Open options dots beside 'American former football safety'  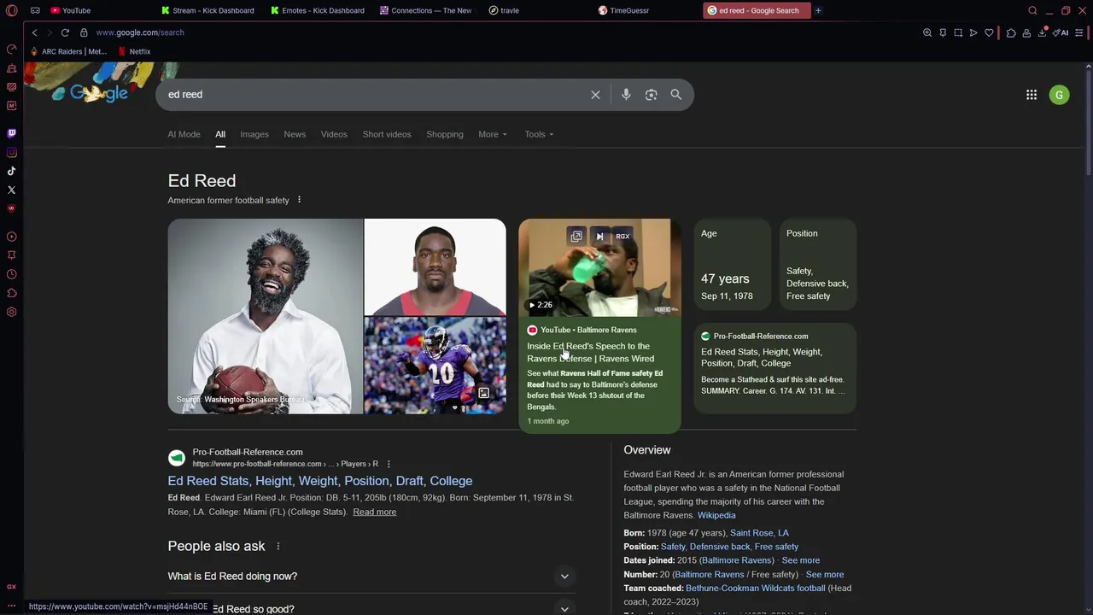coord(299,200)
